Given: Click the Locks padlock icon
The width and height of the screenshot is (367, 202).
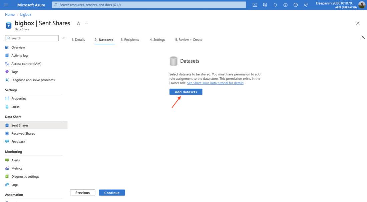Looking at the screenshot, I should [7, 107].
